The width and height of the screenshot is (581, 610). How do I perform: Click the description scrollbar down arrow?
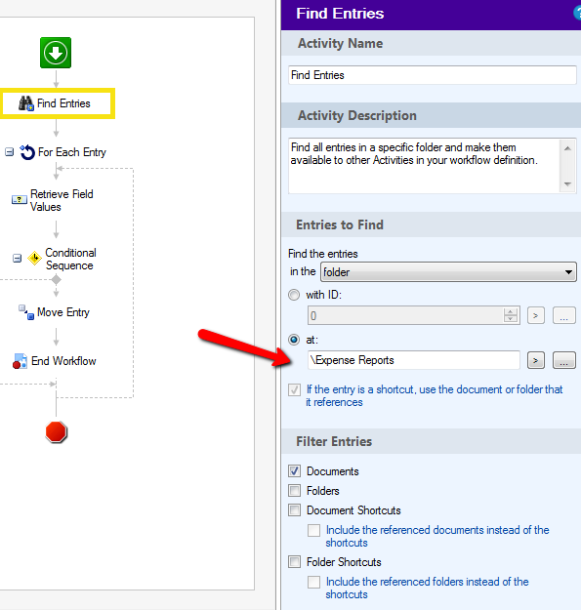(567, 184)
